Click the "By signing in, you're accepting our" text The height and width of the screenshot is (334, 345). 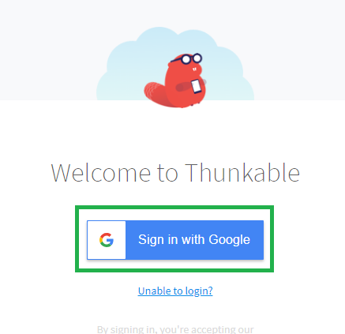point(175,329)
